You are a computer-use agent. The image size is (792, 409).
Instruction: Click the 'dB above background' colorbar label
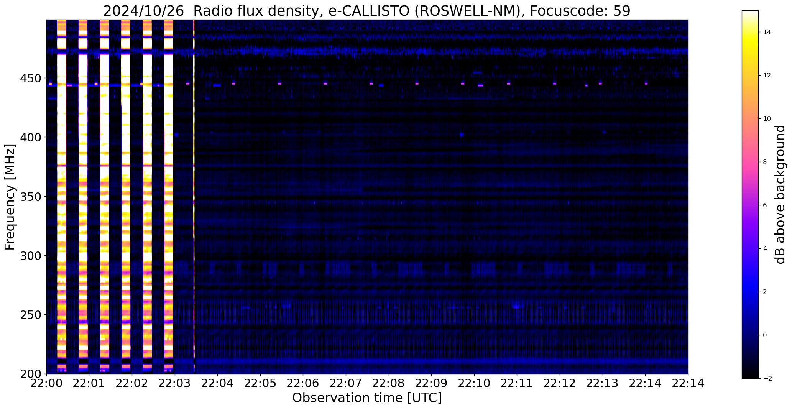(780, 194)
